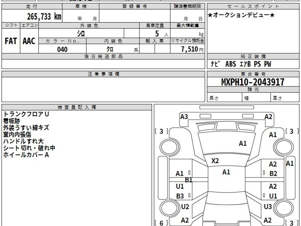Click the カラーNo. header
The width and height of the screenshot is (301, 226).
pos(62,41)
